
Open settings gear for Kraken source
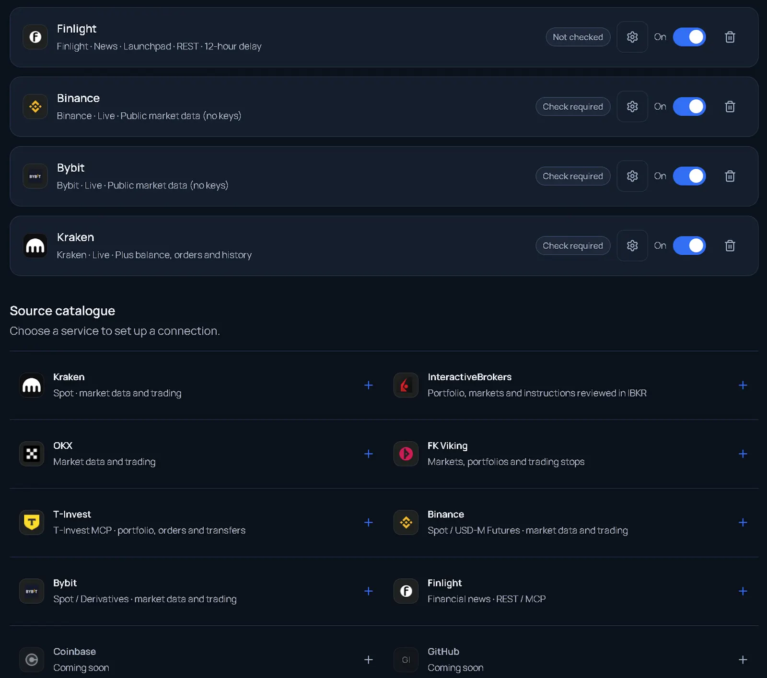pos(632,245)
